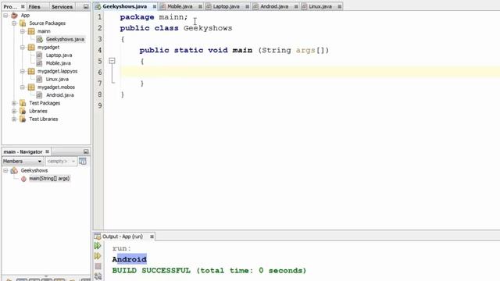500x281 pixels.
Task: Switch to the Files tab
Action: [x=34, y=6]
